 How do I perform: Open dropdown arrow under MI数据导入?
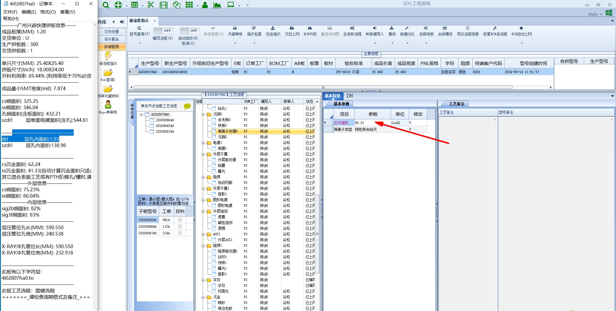pyautogui.click(x=374, y=43)
